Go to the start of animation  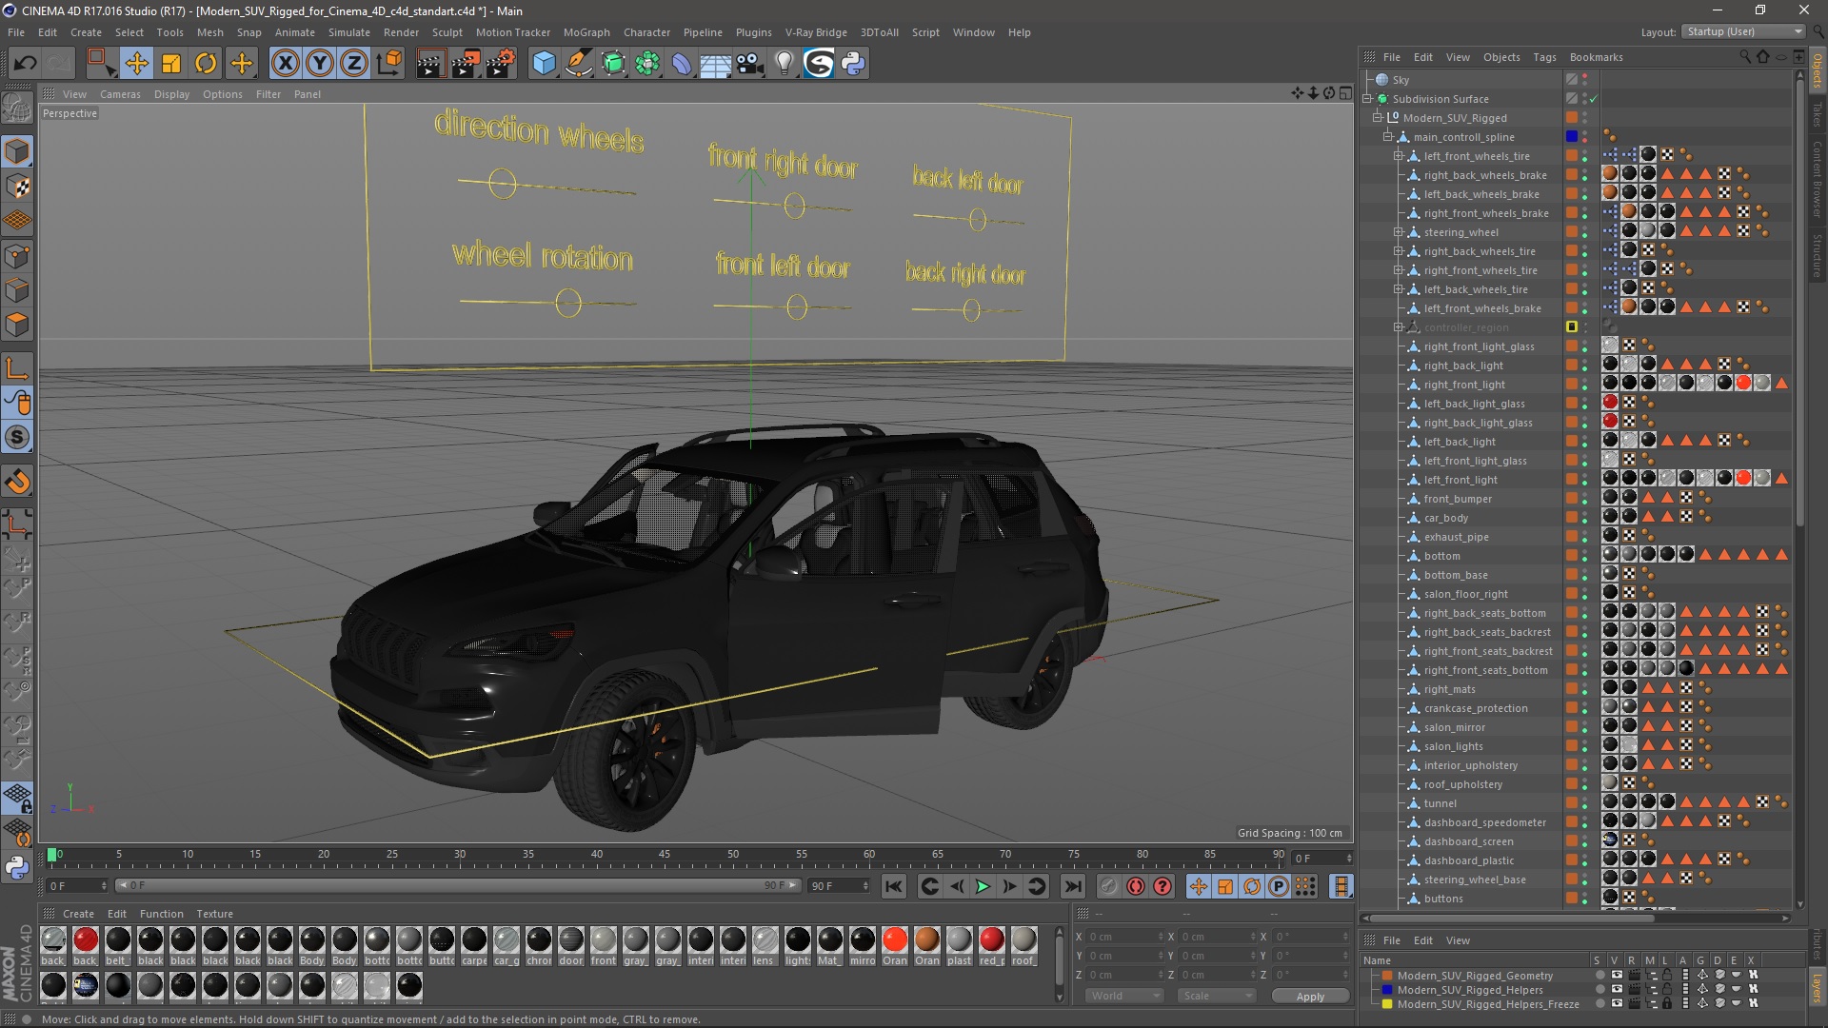tap(893, 886)
